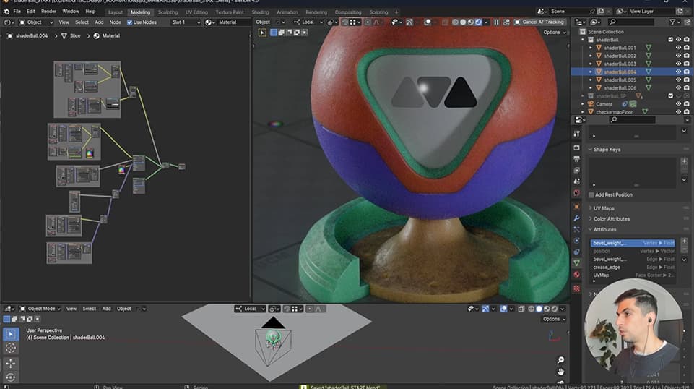Select the Move tool in bottom viewport
The image size is (694, 389).
coord(11,364)
